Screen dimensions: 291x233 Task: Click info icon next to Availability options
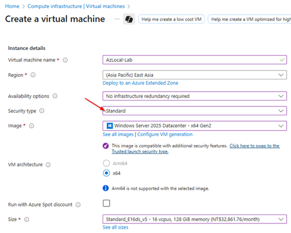click(x=55, y=96)
